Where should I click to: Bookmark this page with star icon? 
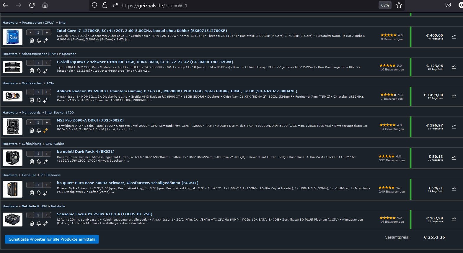point(399,5)
